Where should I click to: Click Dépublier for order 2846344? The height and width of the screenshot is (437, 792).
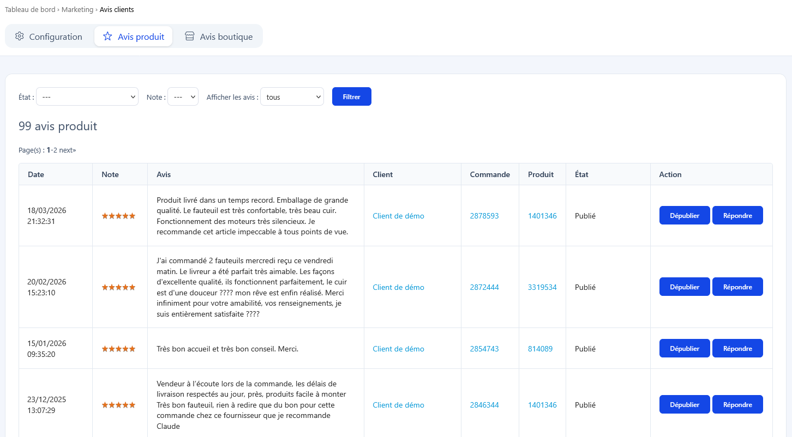tap(685, 404)
